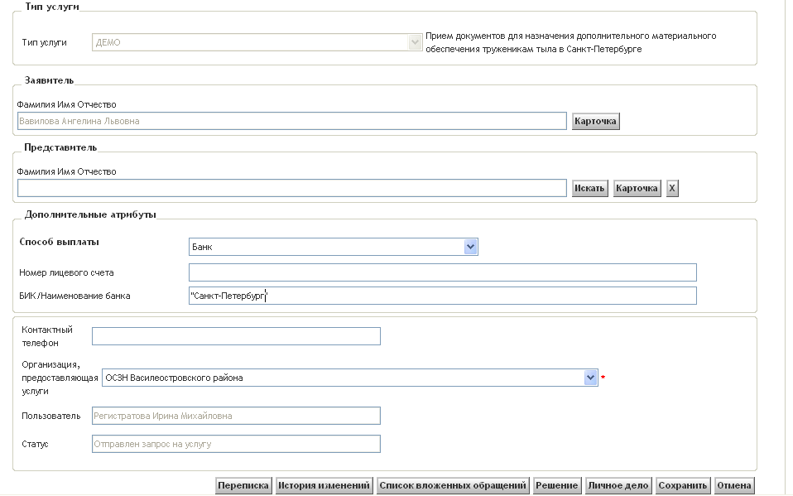This screenshot has width=793, height=496.
Task: Click the service description text Прием документов
Action: 570,42
